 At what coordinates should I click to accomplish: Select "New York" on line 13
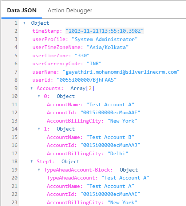coord(122,121)
